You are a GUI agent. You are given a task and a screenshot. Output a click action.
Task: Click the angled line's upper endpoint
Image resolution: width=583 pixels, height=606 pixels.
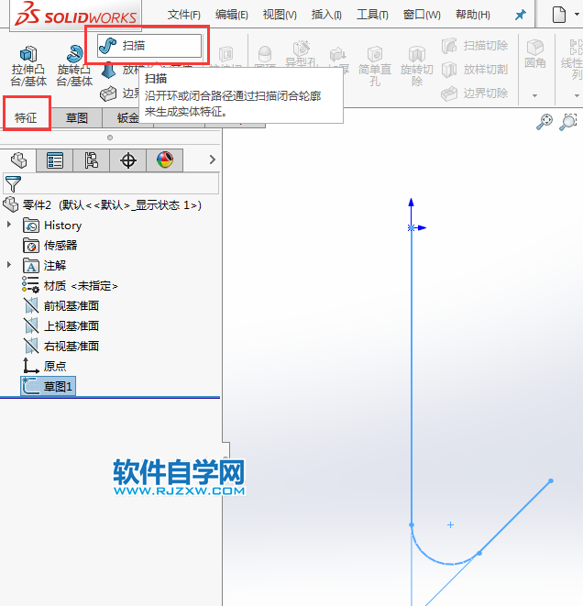pyautogui.click(x=551, y=480)
